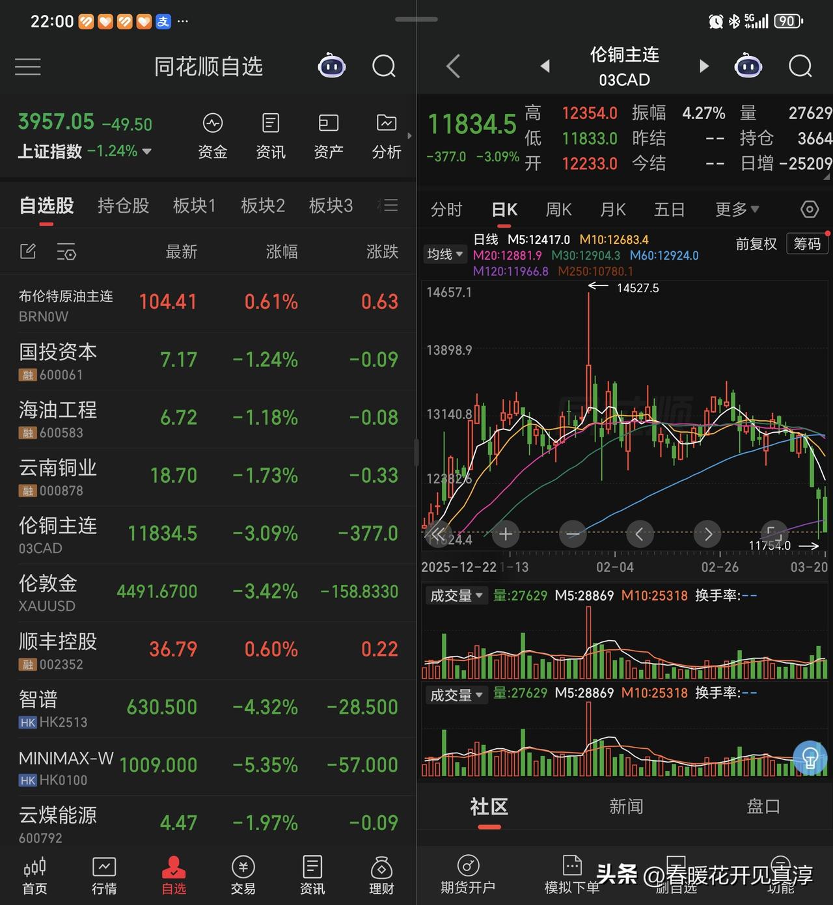This screenshot has width=833, height=905.
Task: Switch chart to 周K
Action: coord(558,209)
